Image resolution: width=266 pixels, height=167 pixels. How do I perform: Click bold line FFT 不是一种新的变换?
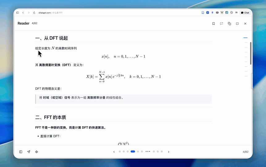click(x=71, y=128)
